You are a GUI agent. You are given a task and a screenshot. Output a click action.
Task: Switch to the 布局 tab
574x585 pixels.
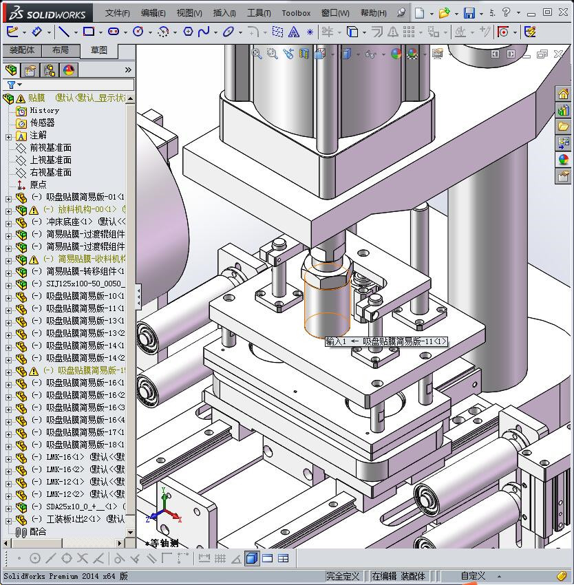click(60, 50)
